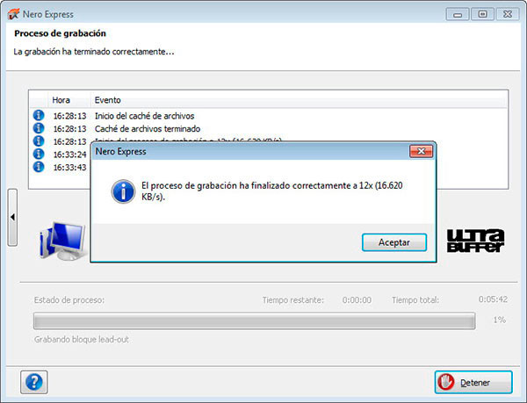Click the dialog's completion message text
Screen dimensions: 527x403
click(x=271, y=191)
